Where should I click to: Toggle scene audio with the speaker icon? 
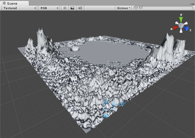[80, 8]
